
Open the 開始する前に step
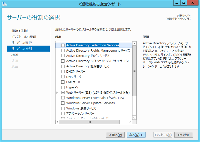(20, 31)
